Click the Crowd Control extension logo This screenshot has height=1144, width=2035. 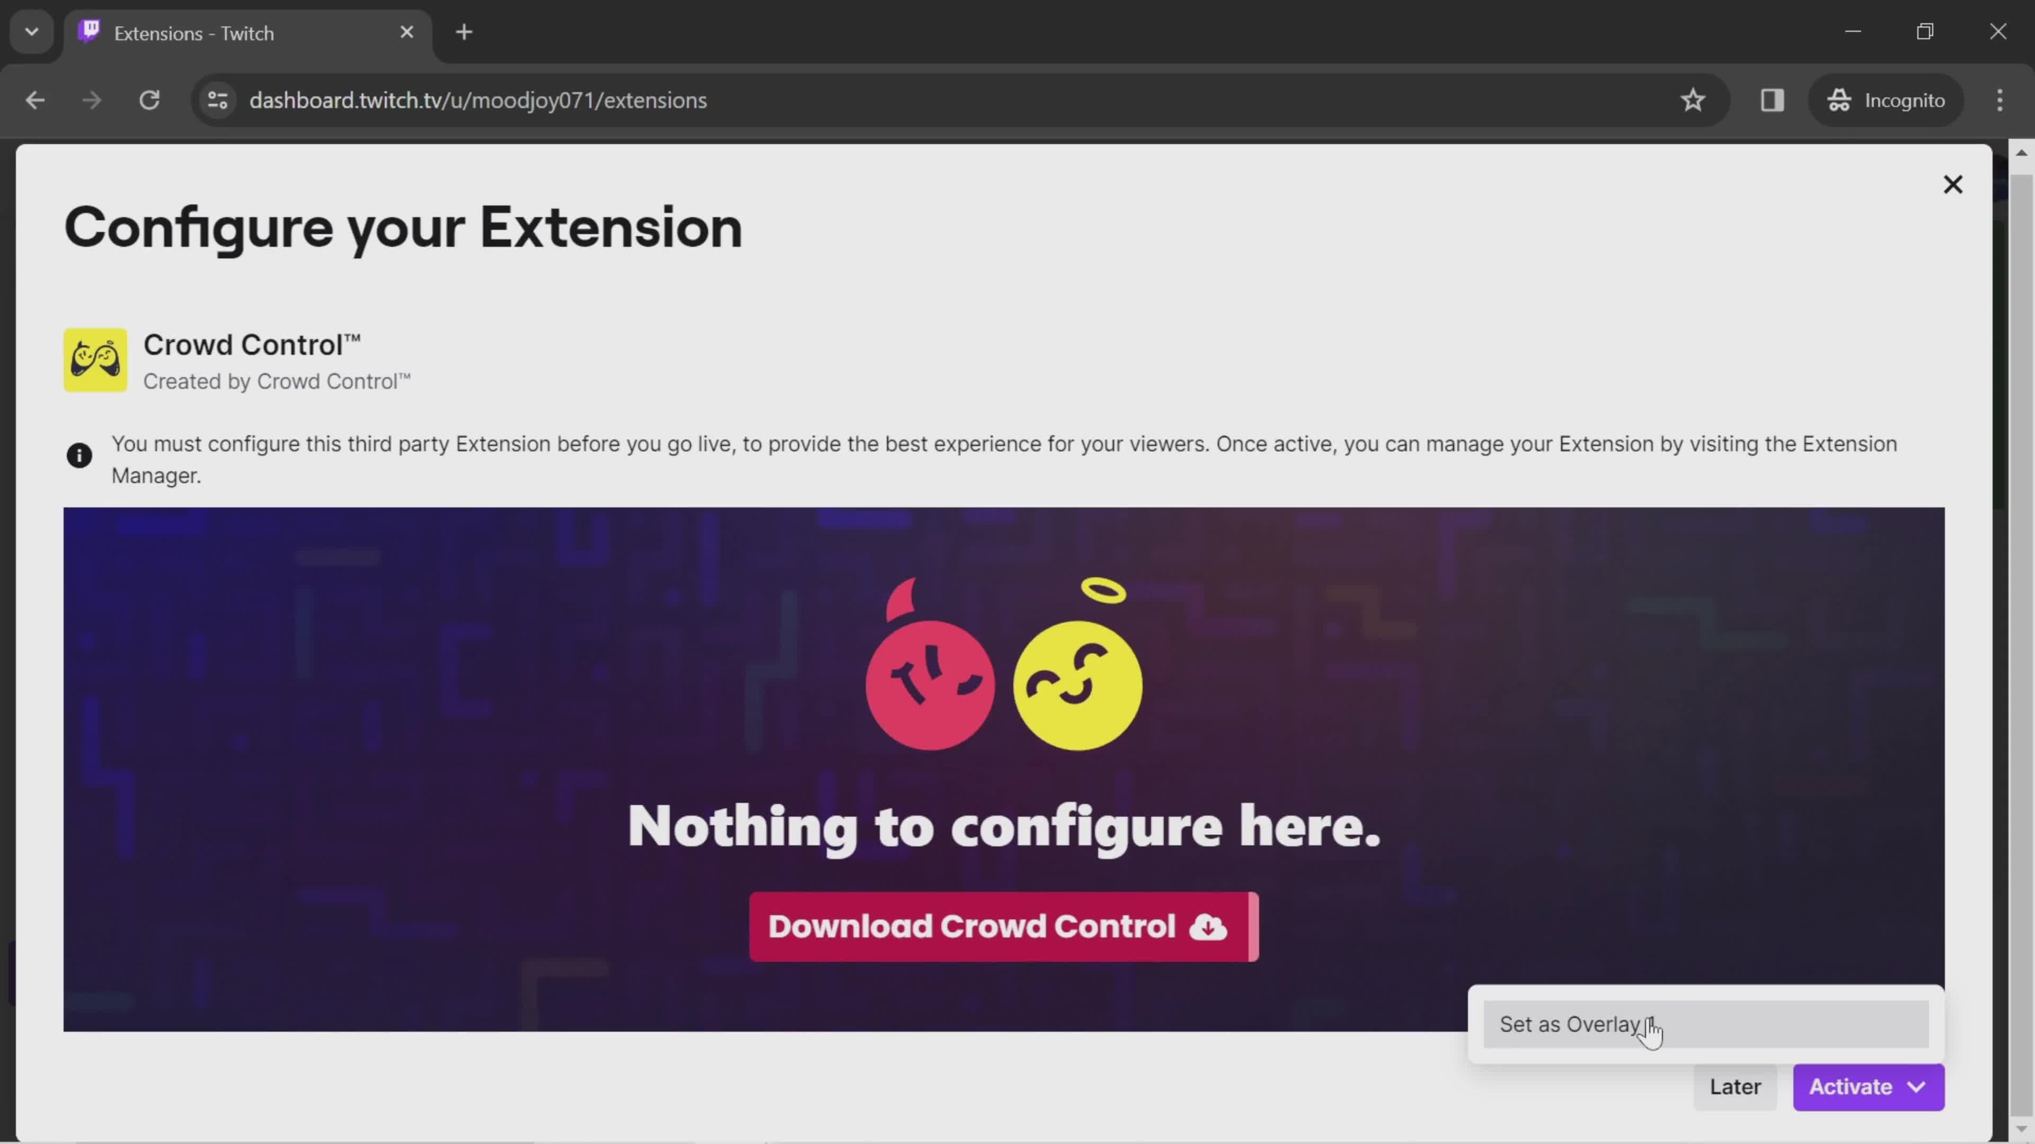[95, 360]
